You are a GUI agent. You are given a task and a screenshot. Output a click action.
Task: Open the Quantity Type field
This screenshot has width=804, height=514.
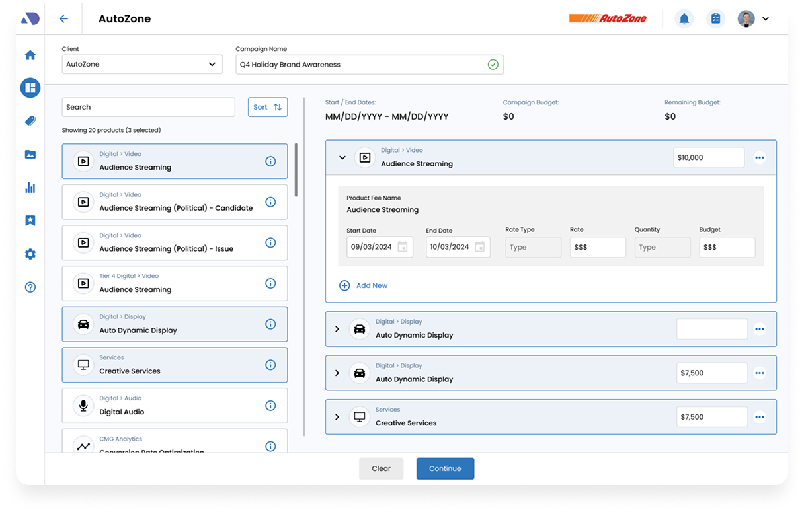coord(663,247)
